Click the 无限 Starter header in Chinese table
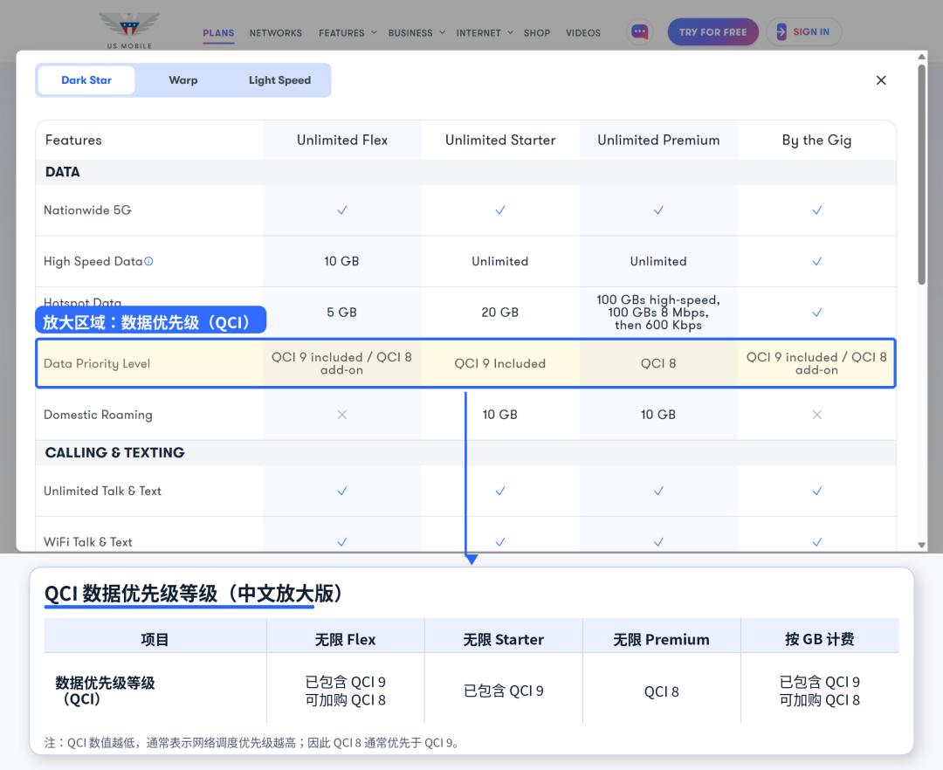The width and height of the screenshot is (943, 770). point(504,639)
